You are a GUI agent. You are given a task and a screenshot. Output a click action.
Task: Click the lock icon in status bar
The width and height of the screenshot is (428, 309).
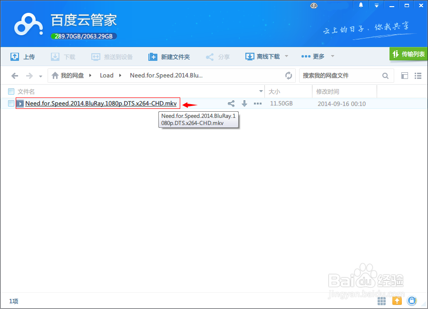click(412, 300)
